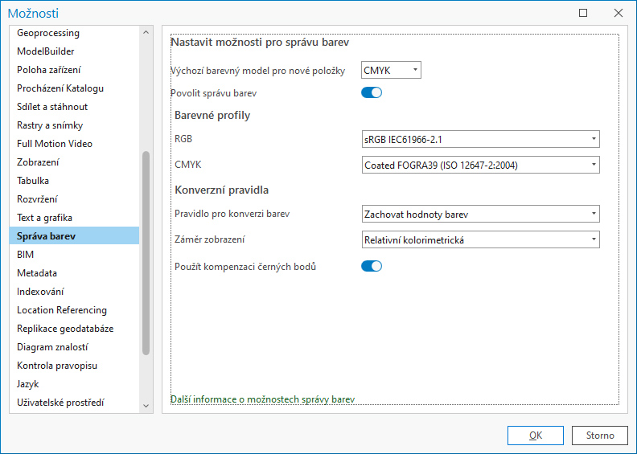Select Poloha zařízení category
The height and width of the screenshot is (454, 637).
pos(74,70)
